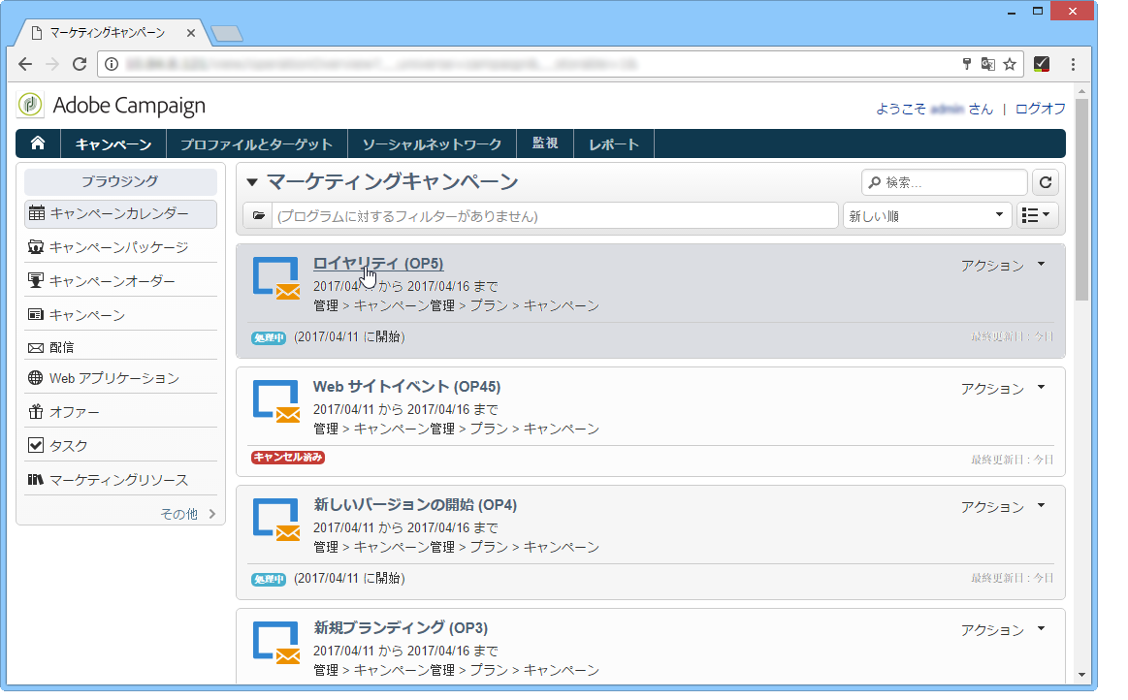Open the list view mode dropdown
Viewport: 1128px width, 700px height.
pyautogui.click(x=1038, y=215)
